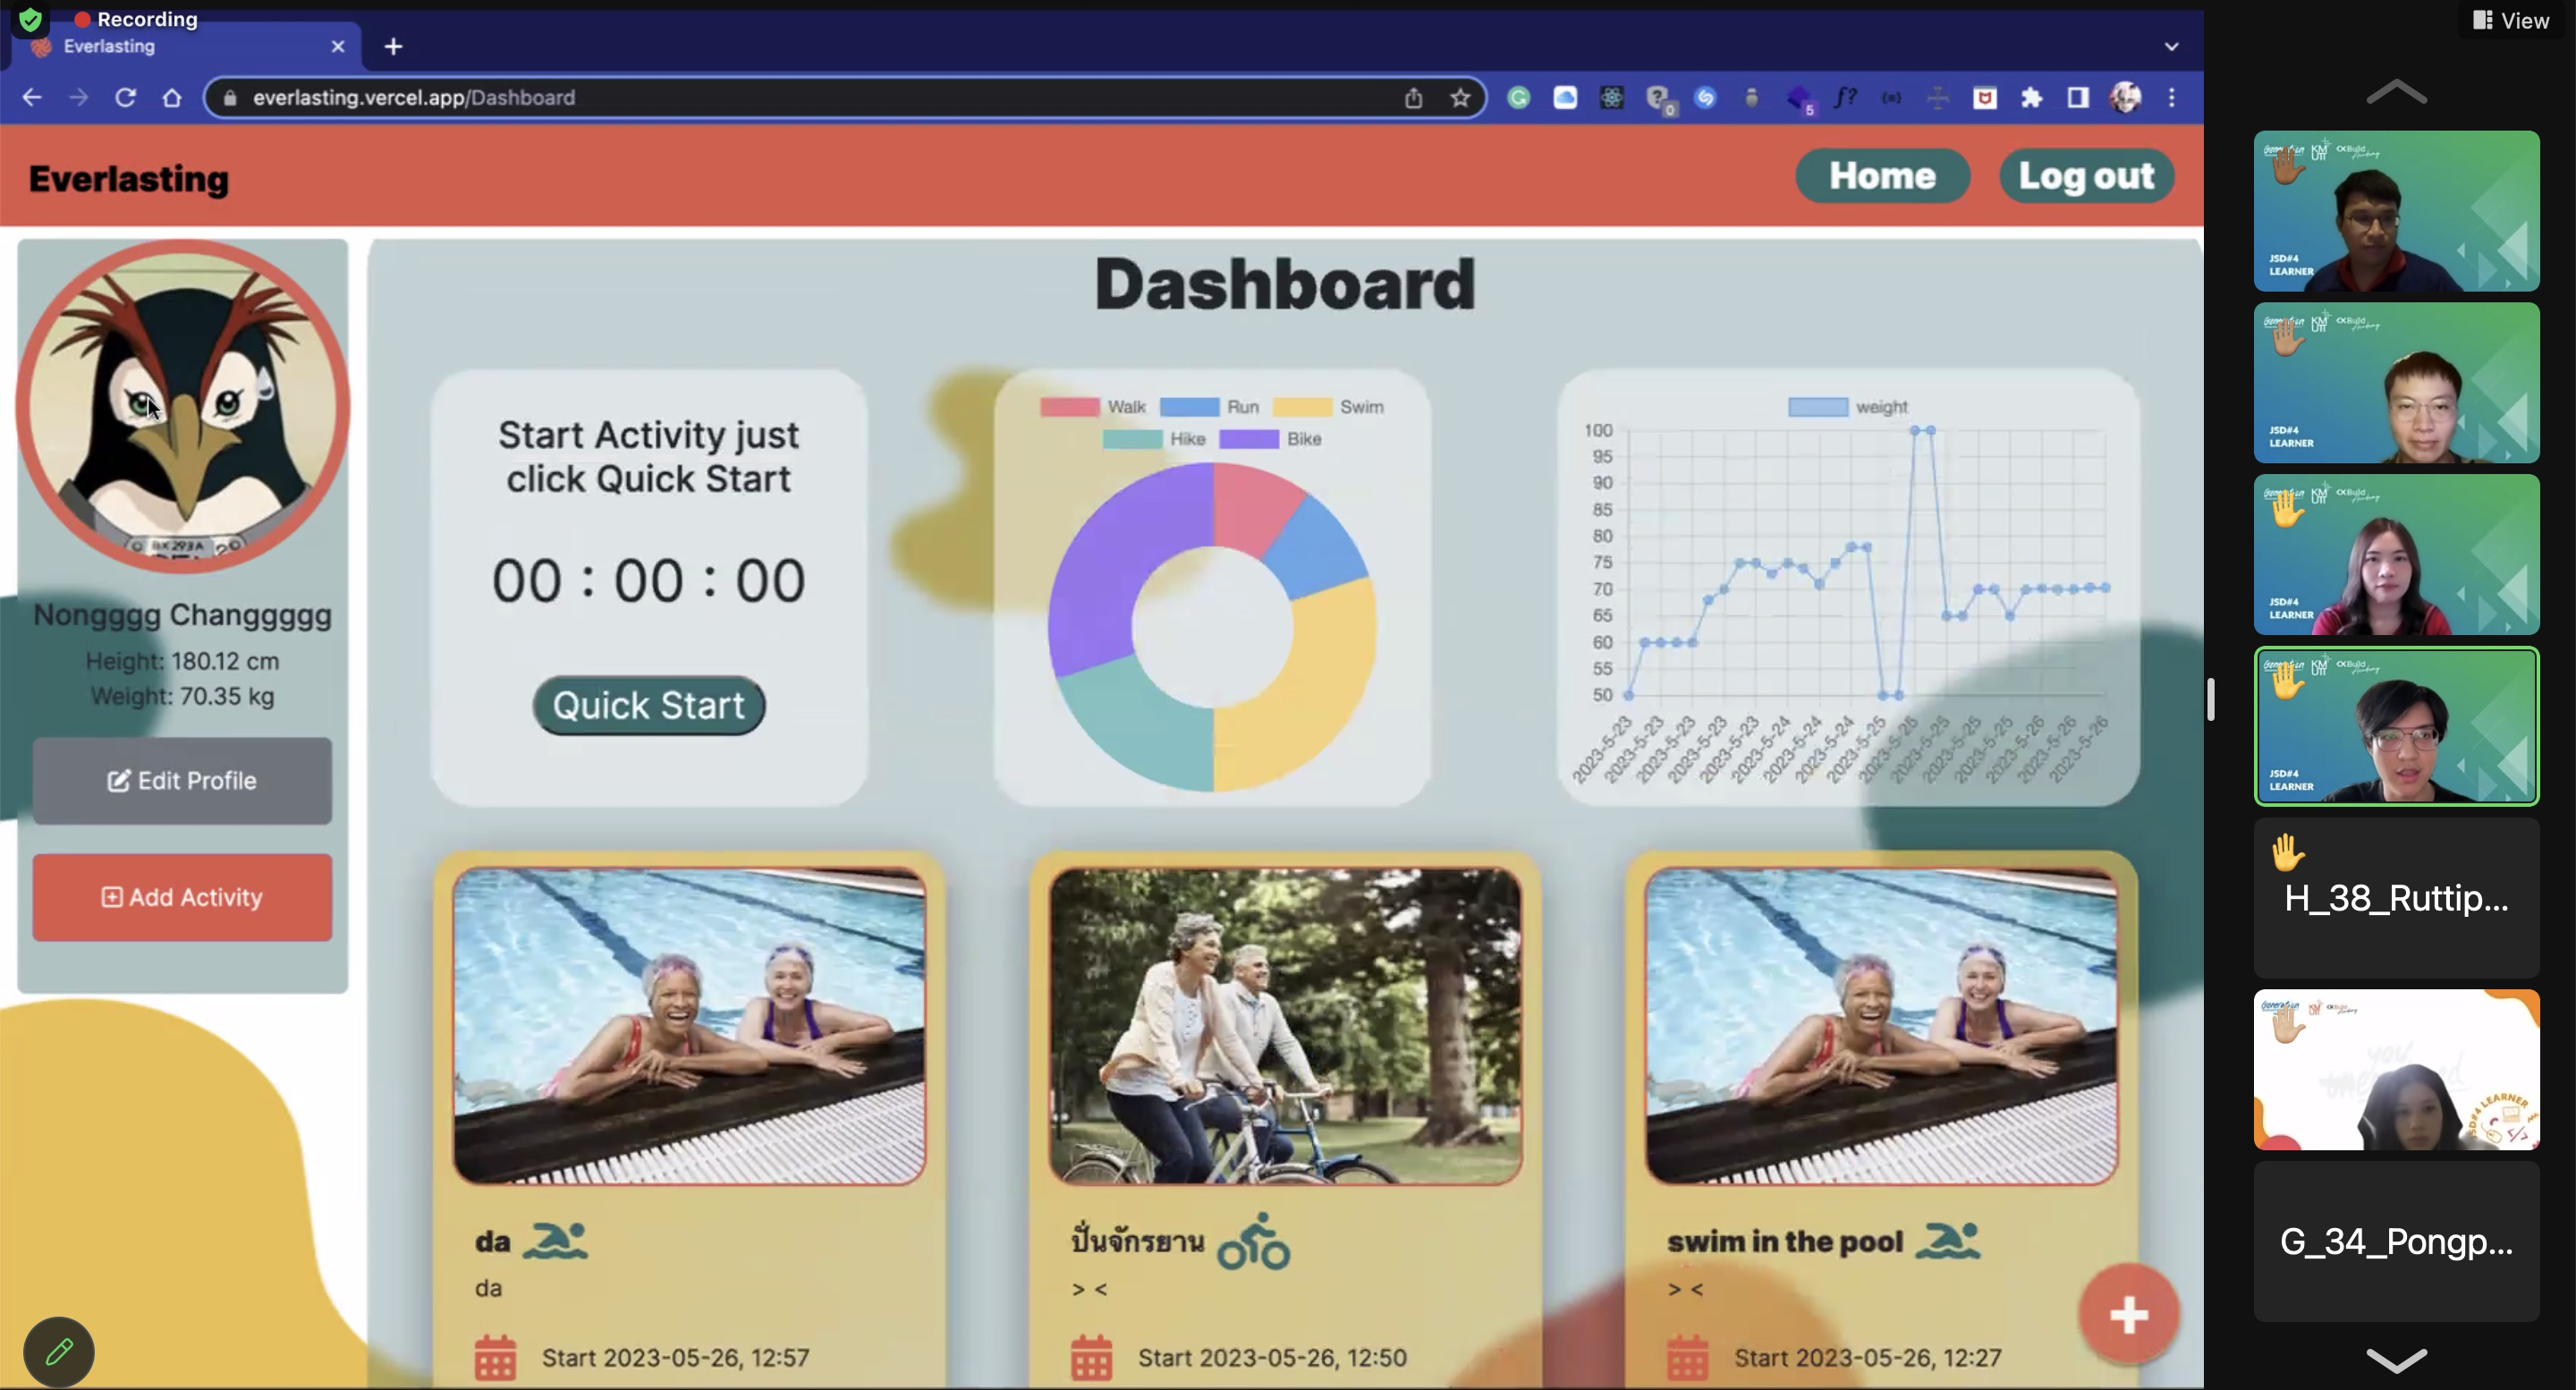The height and width of the screenshot is (1390, 2576).
Task: Share the page with the share icon
Action: coord(1413,97)
